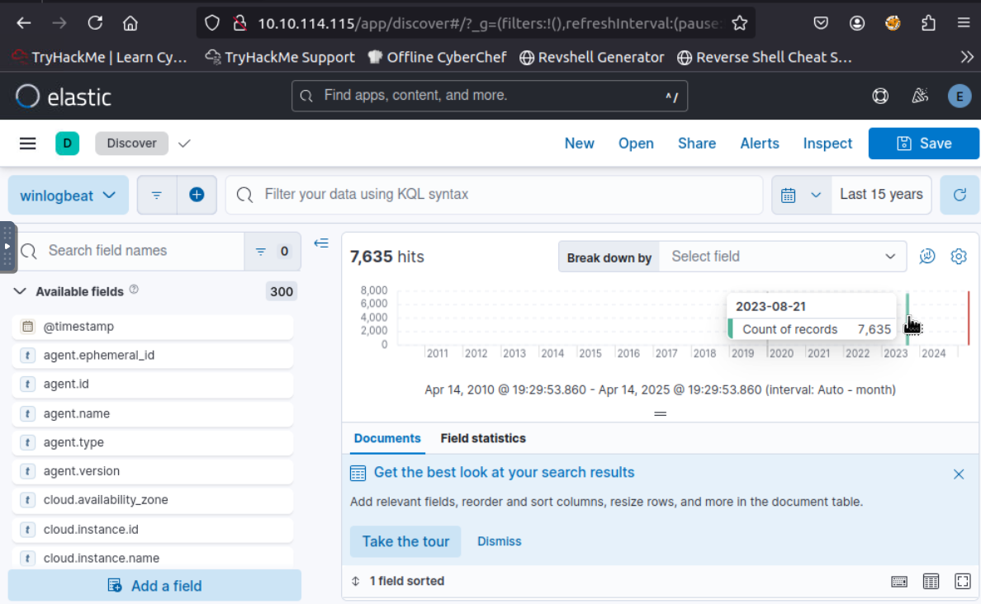
Task: Click the green 2023 histogram bar
Action: 907,319
